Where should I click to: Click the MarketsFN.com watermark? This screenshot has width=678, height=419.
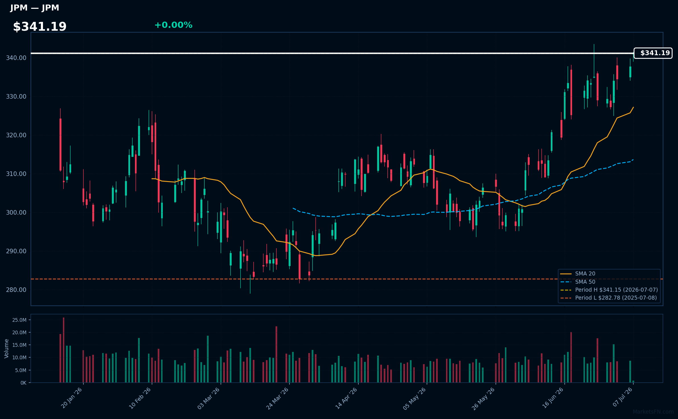[x=653, y=412]
